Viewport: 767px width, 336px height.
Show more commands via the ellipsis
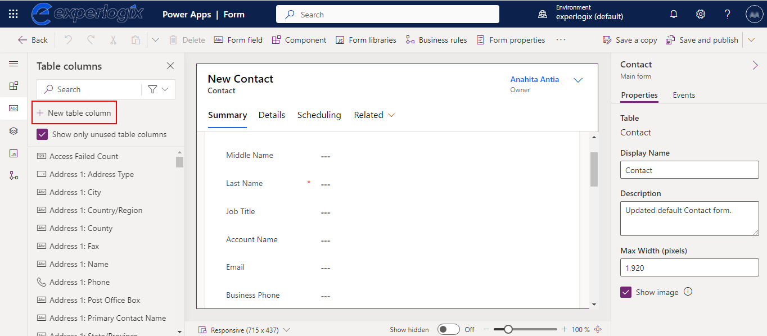tap(561, 40)
